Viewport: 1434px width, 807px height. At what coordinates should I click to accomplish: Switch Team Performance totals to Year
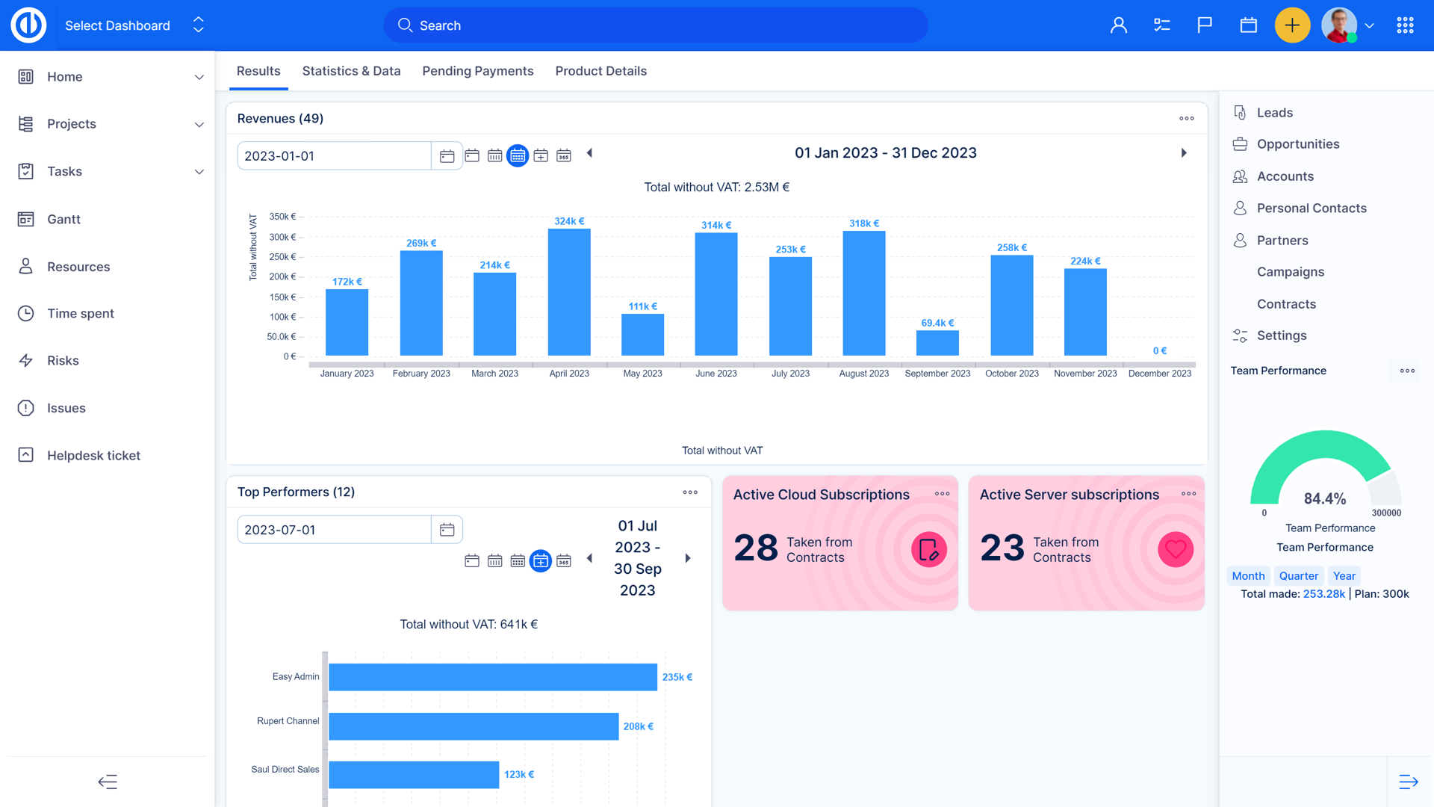tap(1344, 575)
